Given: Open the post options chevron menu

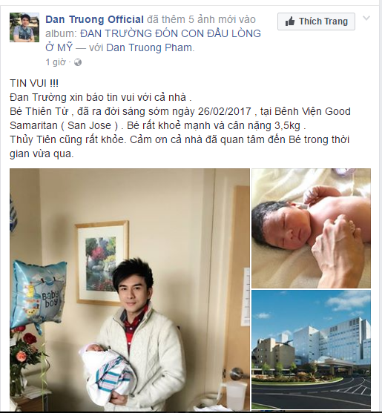Looking at the screenshot, I should point(366,19).
